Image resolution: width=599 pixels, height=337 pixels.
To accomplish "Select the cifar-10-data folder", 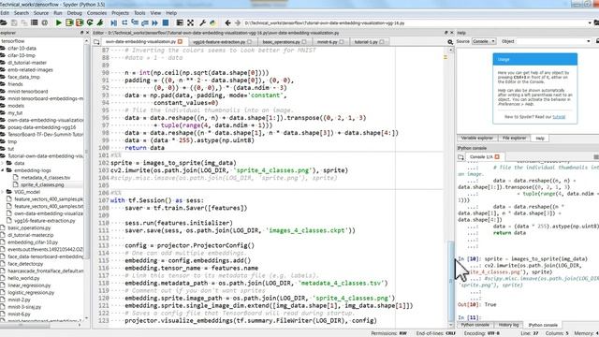I will click(22, 49).
